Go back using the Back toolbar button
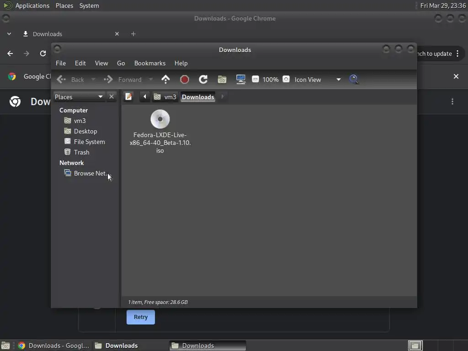 (x=70, y=80)
